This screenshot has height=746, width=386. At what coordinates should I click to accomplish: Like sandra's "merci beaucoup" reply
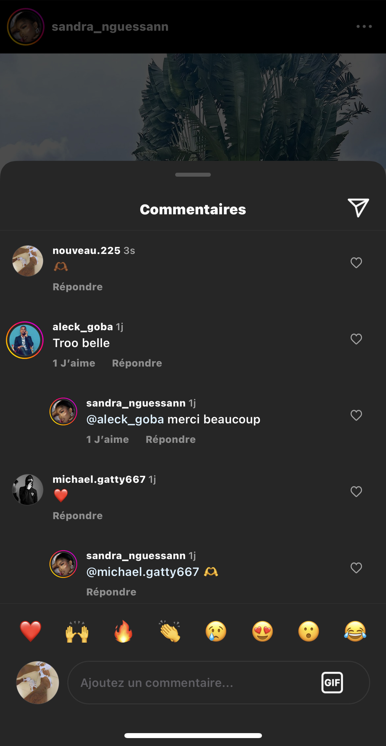tap(356, 415)
